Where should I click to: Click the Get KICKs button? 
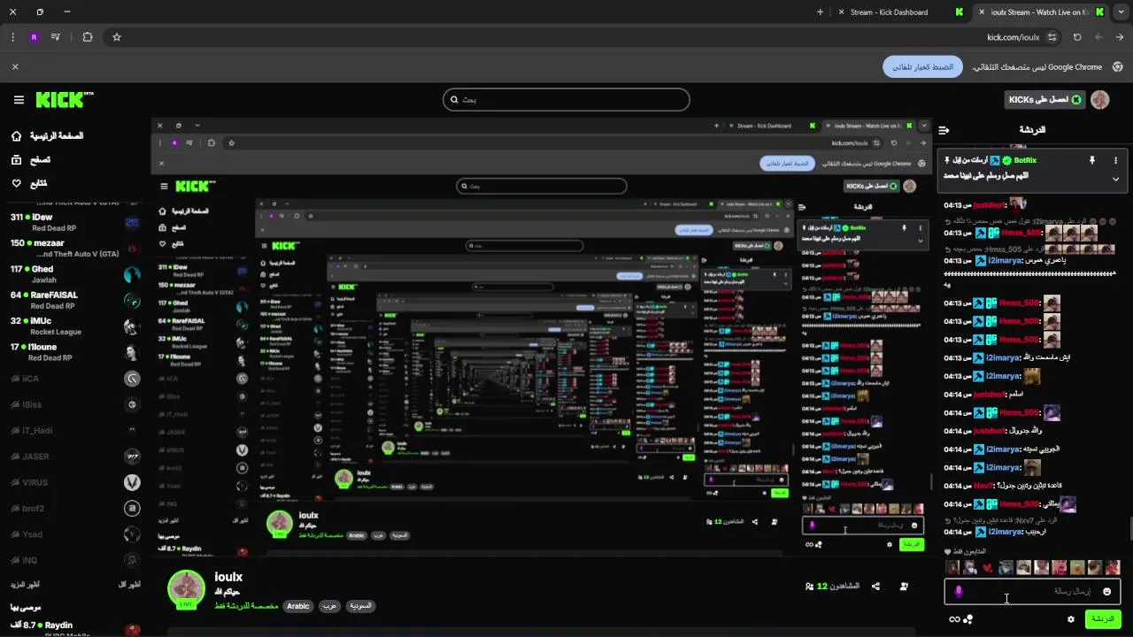pyautogui.click(x=1044, y=100)
